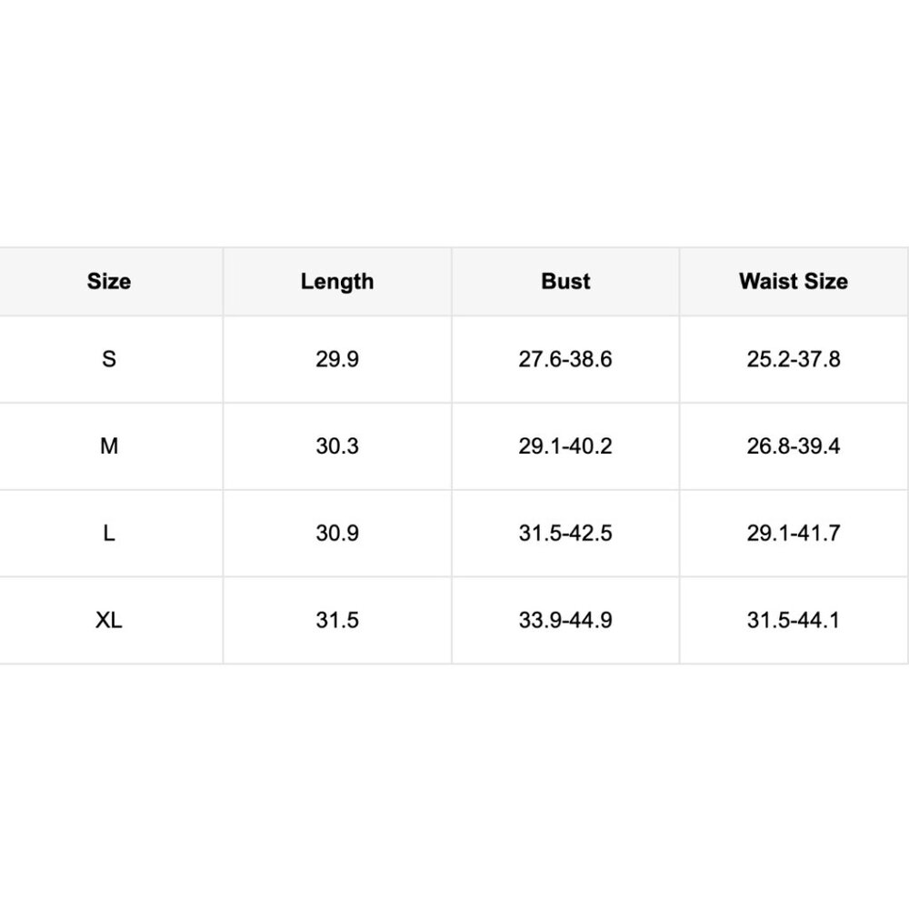Image resolution: width=909 pixels, height=909 pixels.
Task: Click the bust range 27.6-38.6
Action: pos(565,359)
